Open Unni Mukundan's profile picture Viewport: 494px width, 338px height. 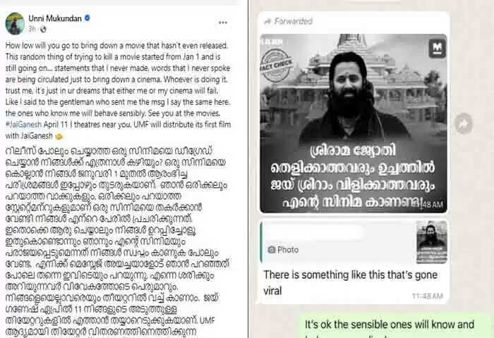(x=15, y=23)
